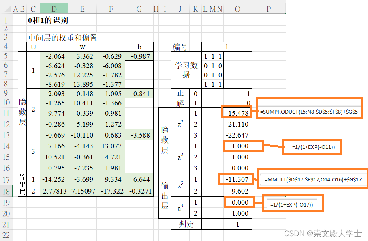Select column P header
The width and height of the screenshot is (368, 241).
click(269, 9)
